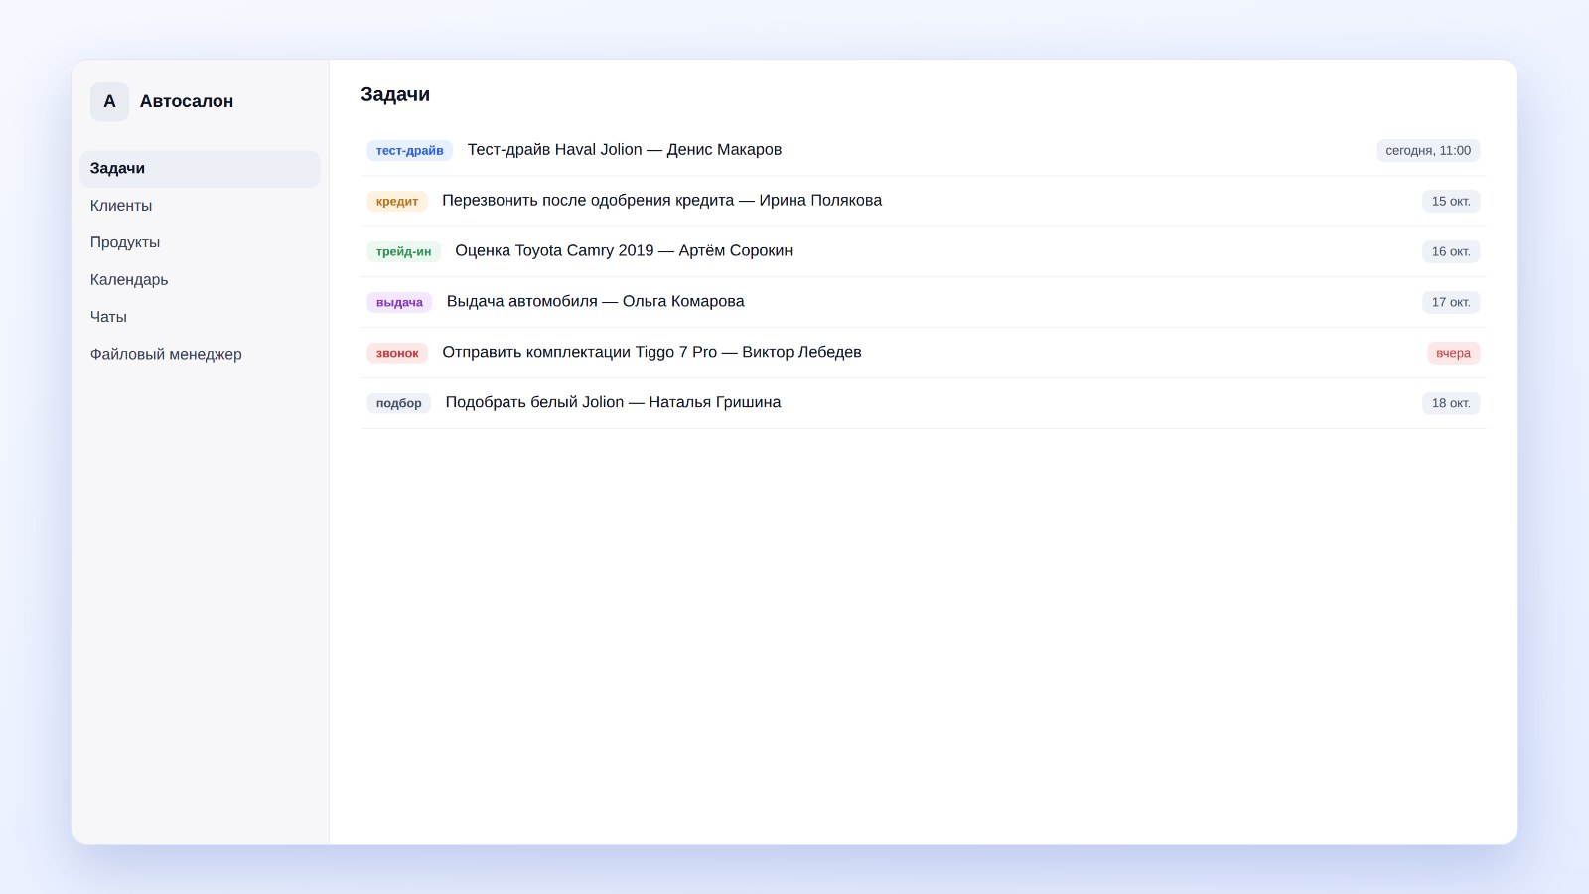Click the кредит tag badge

pyautogui.click(x=397, y=201)
